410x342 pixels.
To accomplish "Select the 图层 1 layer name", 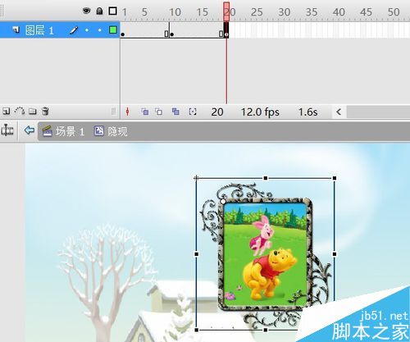I will pyautogui.click(x=39, y=30).
